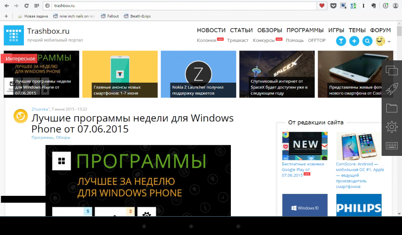
Task: Open 'Главные анонсы новых смартфонов' card
Action: pyautogui.click(x=120, y=74)
